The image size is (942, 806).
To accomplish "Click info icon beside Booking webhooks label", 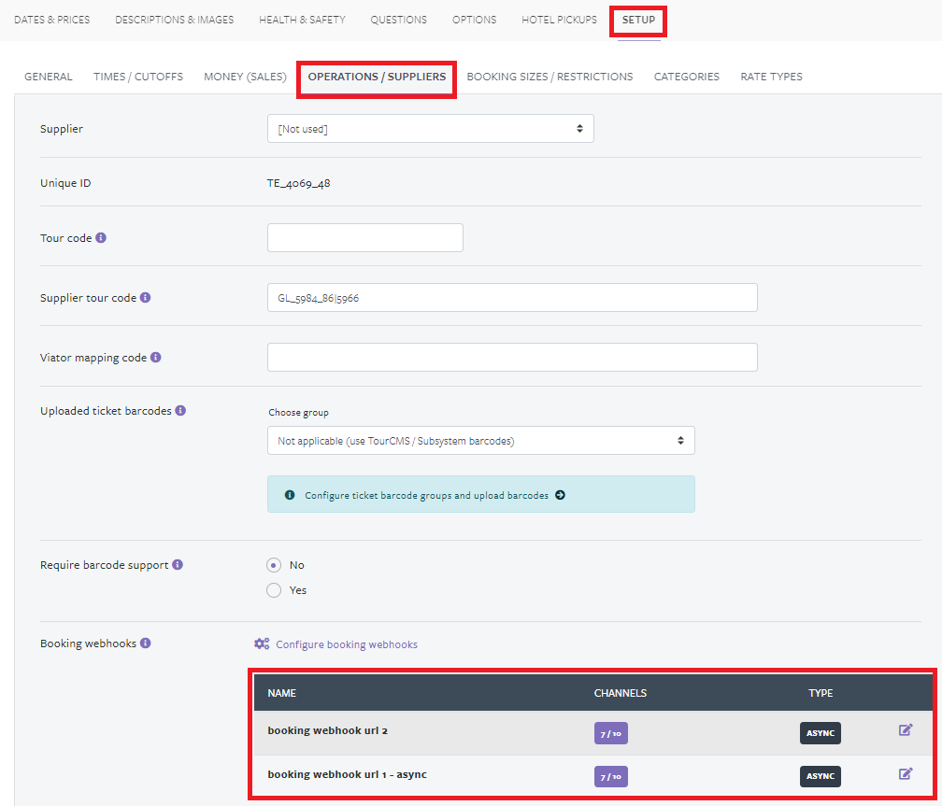I will [x=146, y=643].
